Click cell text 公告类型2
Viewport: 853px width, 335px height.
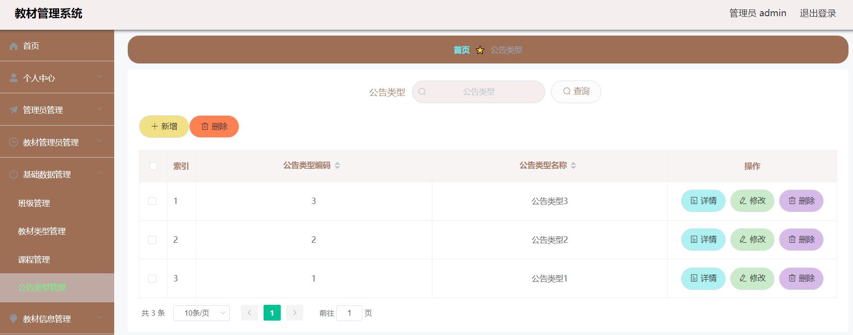[x=549, y=240]
